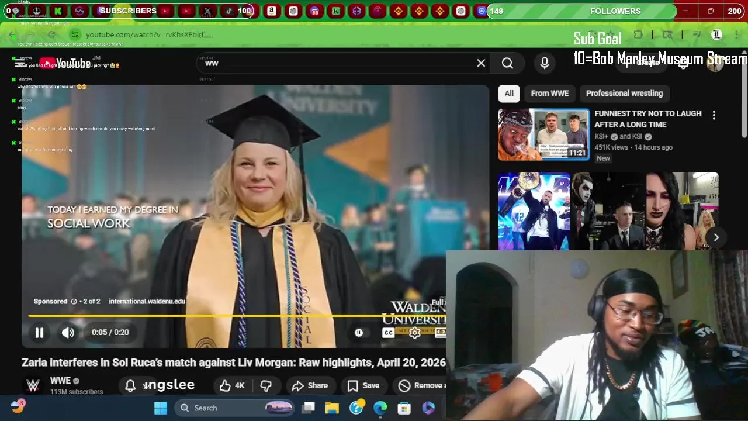Open 'FUNNIEST TRY NOT TO LAUGH' video title
The image size is (748, 421).
pyautogui.click(x=647, y=119)
